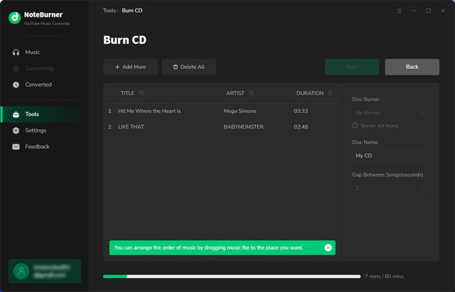455x292 pixels.
Task: Click the Add More button
Action: click(x=130, y=67)
